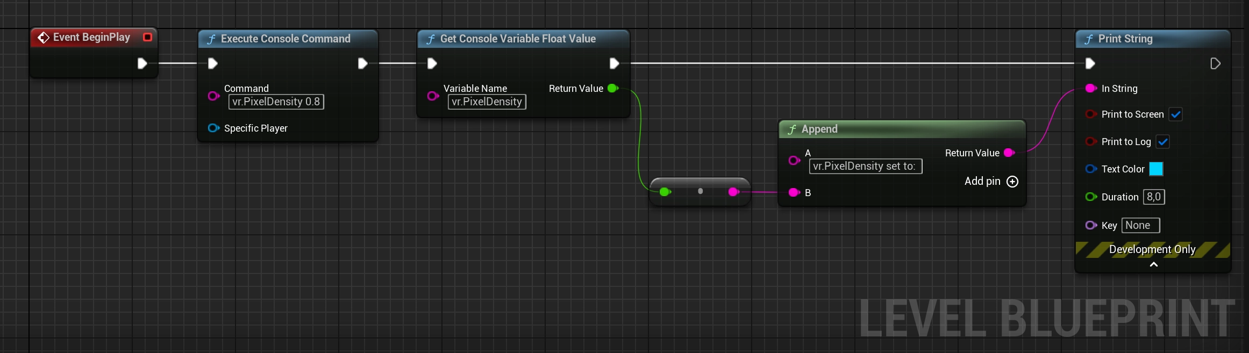The image size is (1249, 353).
Task: Click the Append node A input pin
Action: (x=794, y=160)
